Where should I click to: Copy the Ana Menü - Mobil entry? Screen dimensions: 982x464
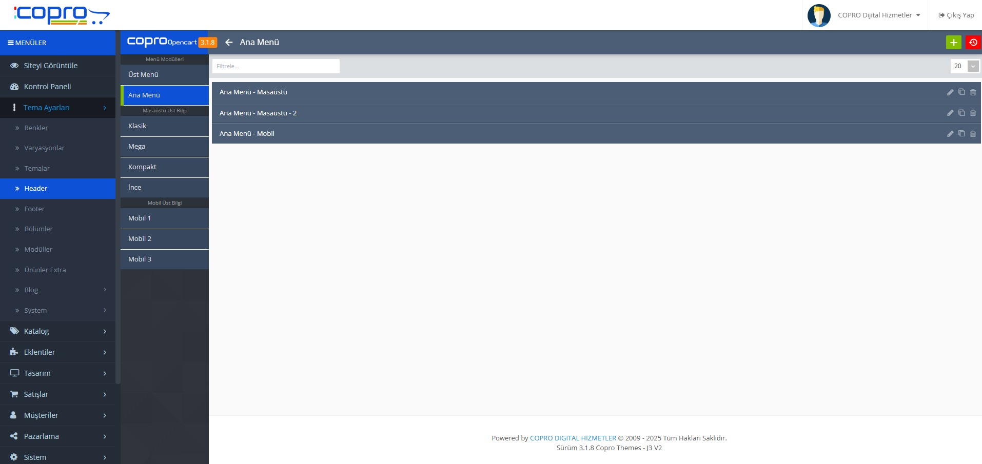pyautogui.click(x=961, y=133)
